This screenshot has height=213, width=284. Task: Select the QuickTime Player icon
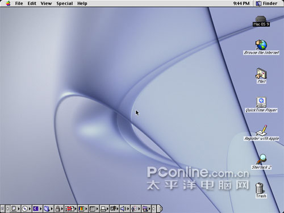tap(261, 105)
